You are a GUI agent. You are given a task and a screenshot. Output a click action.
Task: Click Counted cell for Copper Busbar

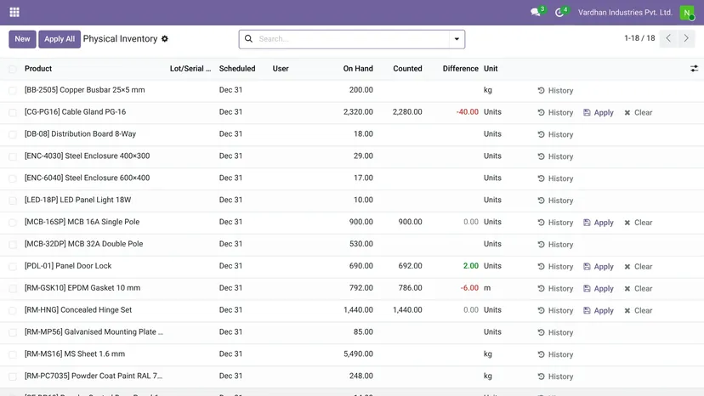point(401,90)
